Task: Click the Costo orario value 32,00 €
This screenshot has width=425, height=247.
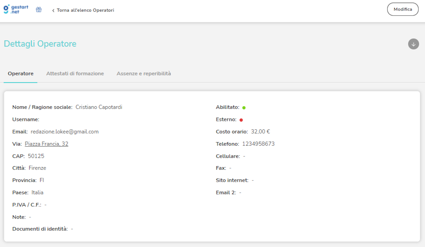Action: [260, 131]
